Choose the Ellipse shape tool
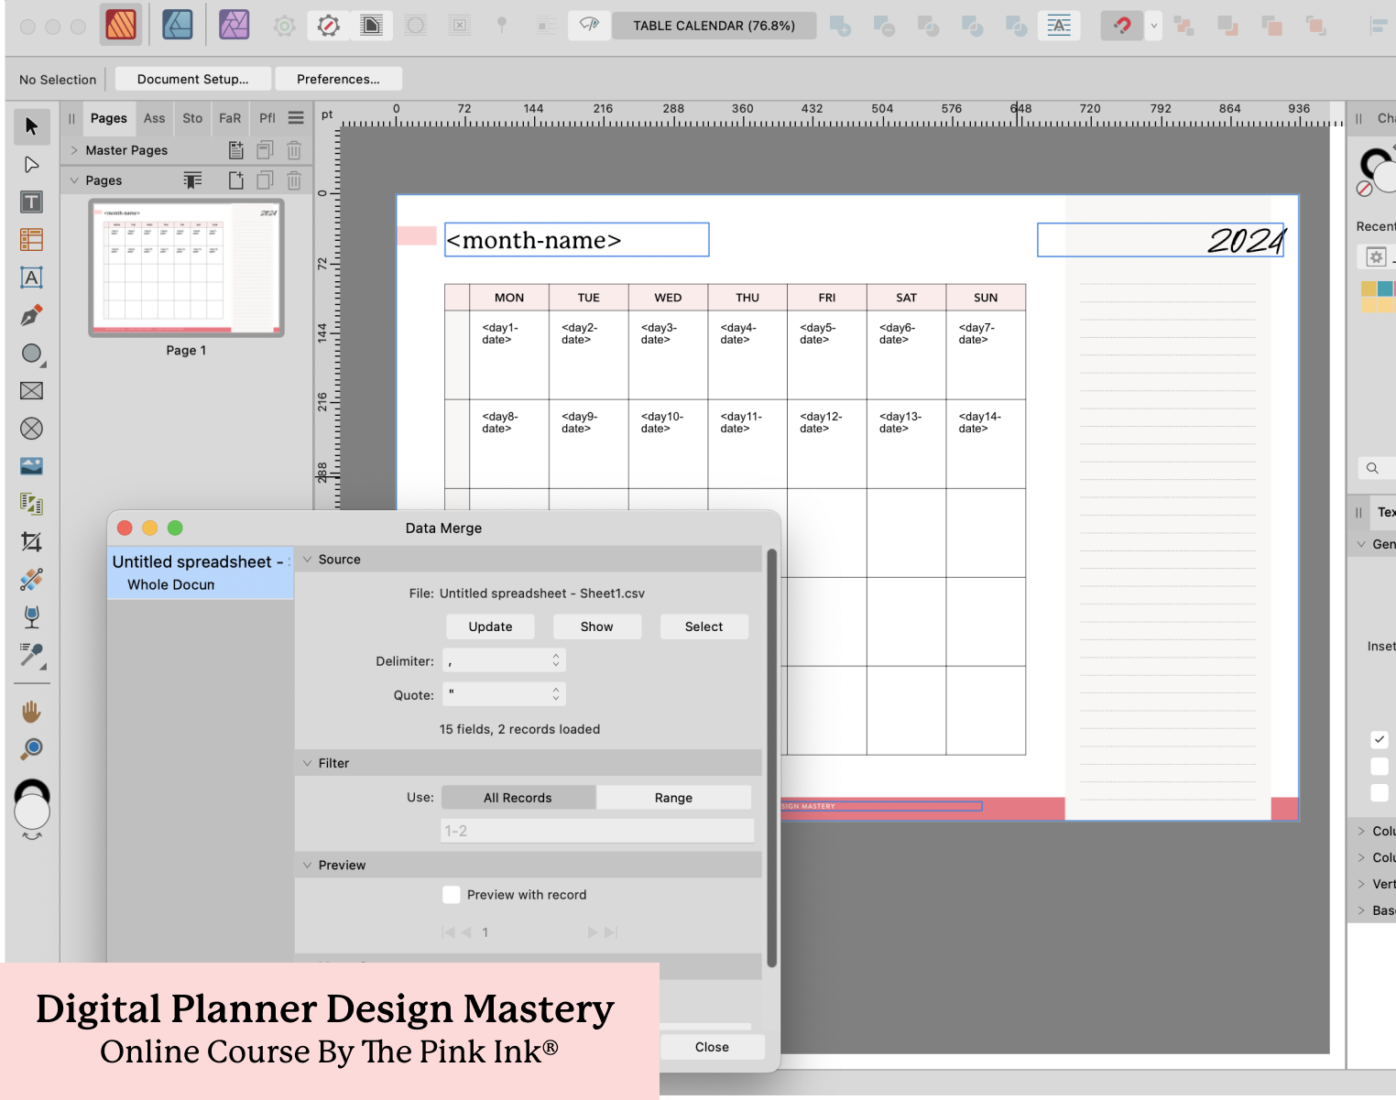The height and width of the screenshot is (1100, 1396). [32, 354]
